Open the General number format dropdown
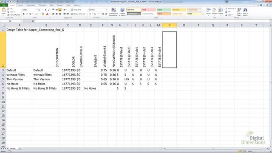The image size is (272, 153). point(106,10)
